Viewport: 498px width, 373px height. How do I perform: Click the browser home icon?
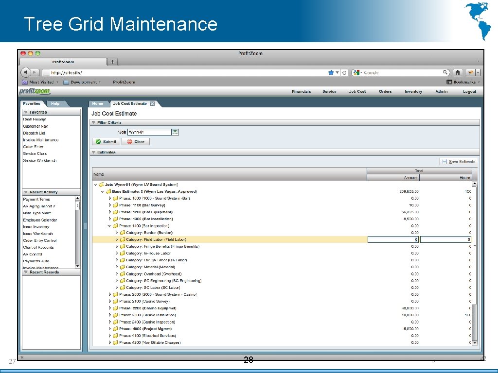click(458, 73)
